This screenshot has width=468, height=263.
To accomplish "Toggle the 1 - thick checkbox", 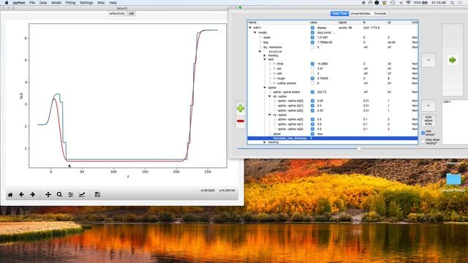I will 312,64.
